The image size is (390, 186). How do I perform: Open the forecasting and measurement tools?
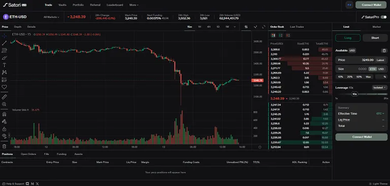pos(4,80)
